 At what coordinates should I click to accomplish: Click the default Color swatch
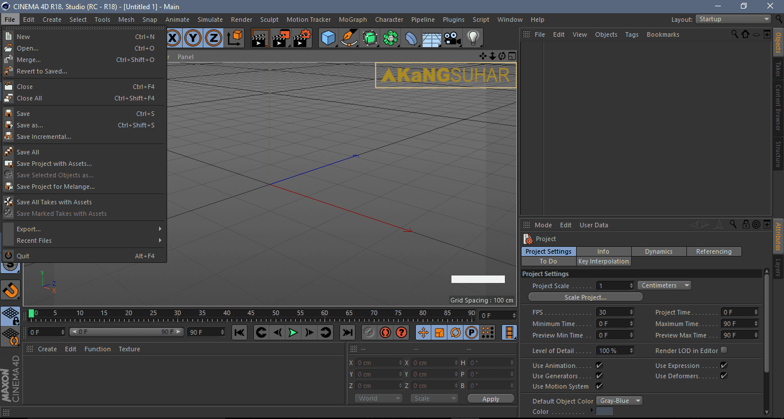[x=604, y=412]
